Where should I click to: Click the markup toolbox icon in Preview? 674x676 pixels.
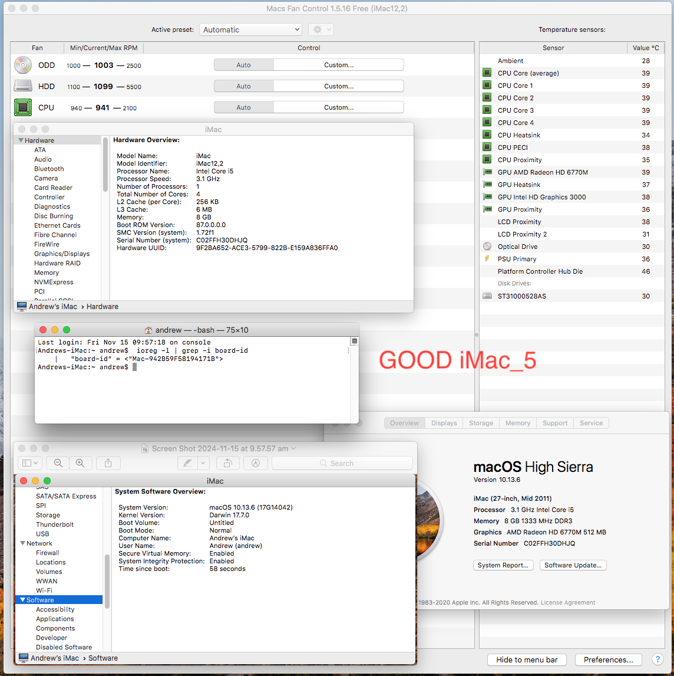pos(255,463)
